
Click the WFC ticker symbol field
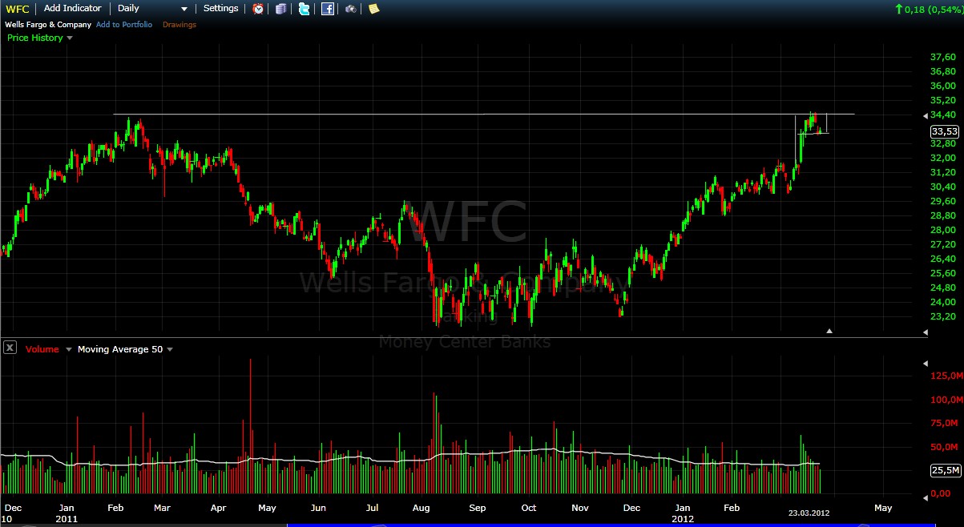[x=18, y=9]
